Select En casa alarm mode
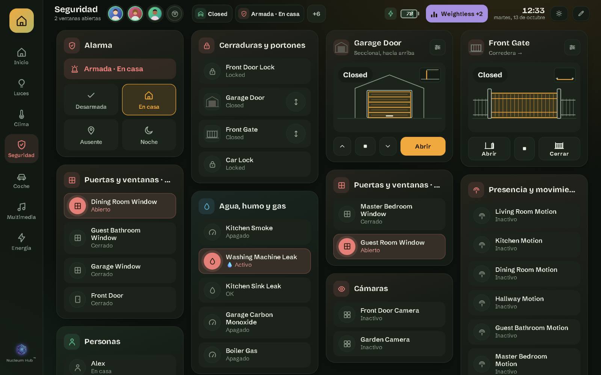Image resolution: width=601 pixels, height=375 pixels. click(149, 100)
